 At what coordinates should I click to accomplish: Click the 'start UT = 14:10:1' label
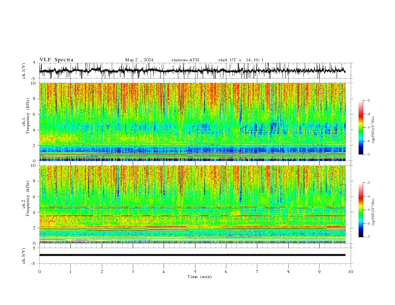click(241, 60)
